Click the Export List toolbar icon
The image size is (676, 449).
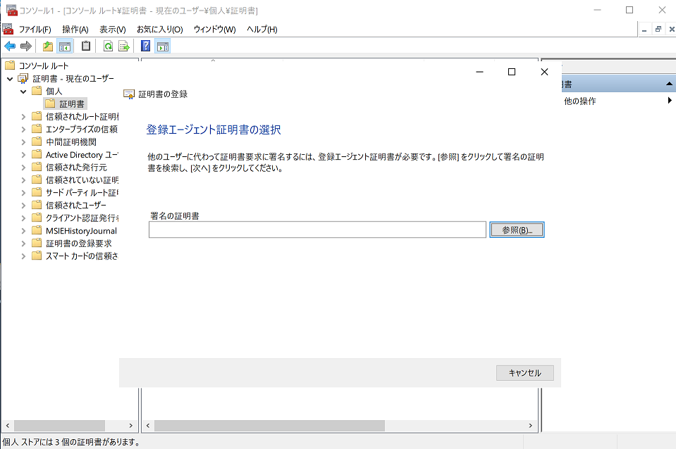point(124,46)
